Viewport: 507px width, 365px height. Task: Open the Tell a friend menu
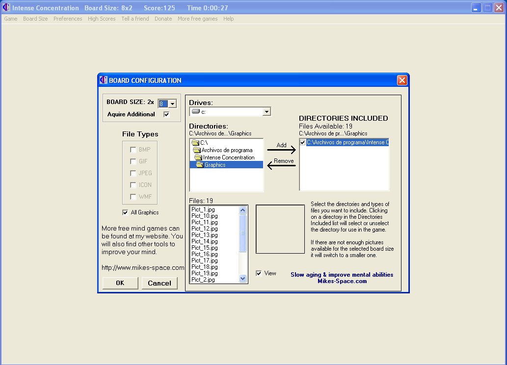(135, 19)
